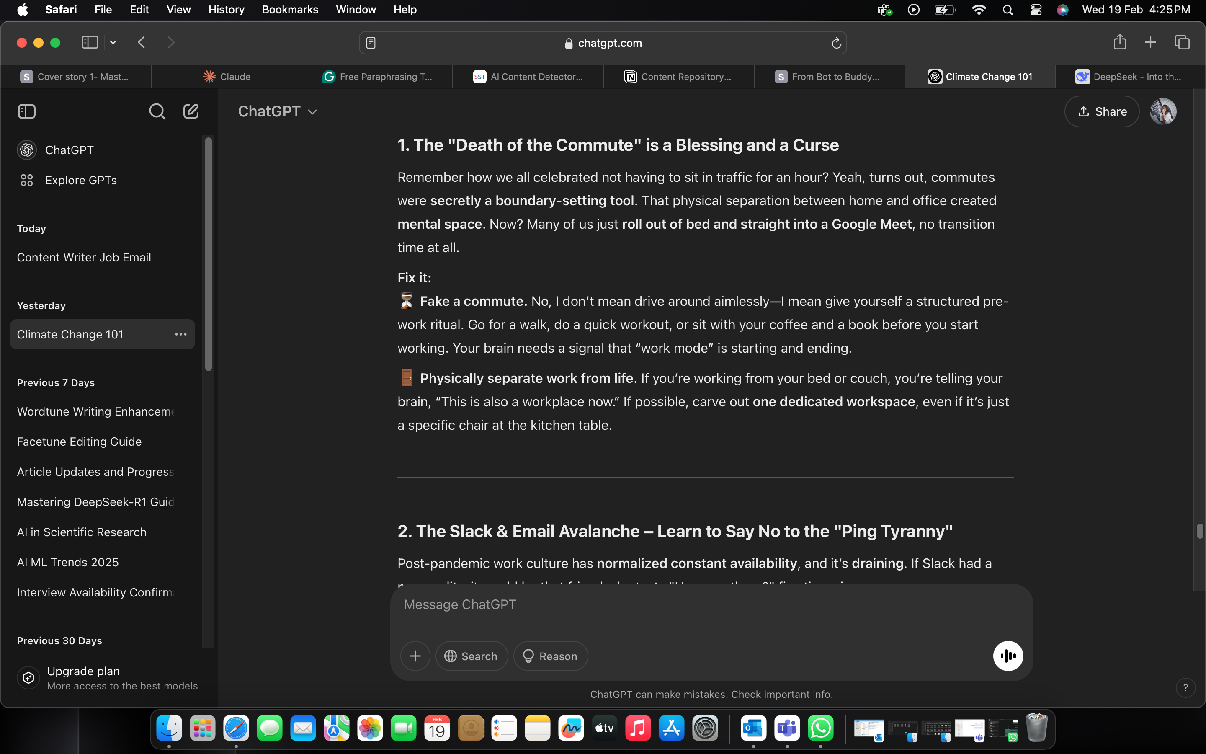Screen dimensions: 1206x754
Task: Open Outlook from the Dock
Action: (x=753, y=728)
